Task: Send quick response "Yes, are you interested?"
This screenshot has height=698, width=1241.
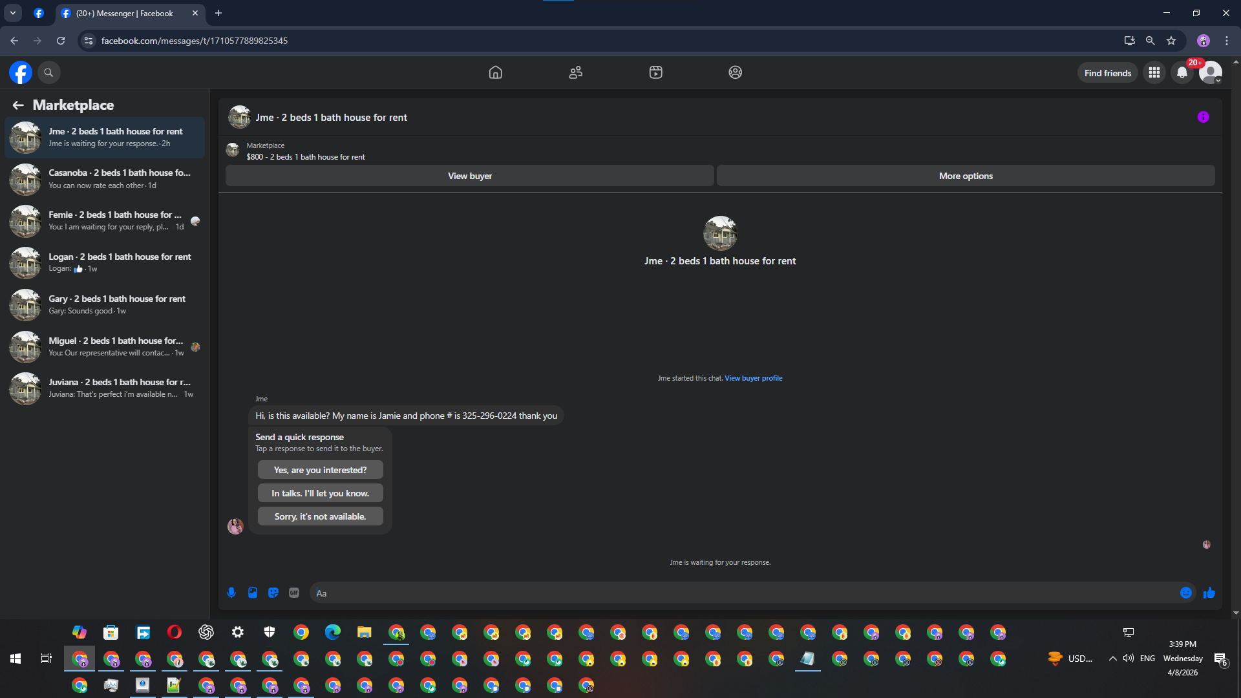Action: [320, 470]
